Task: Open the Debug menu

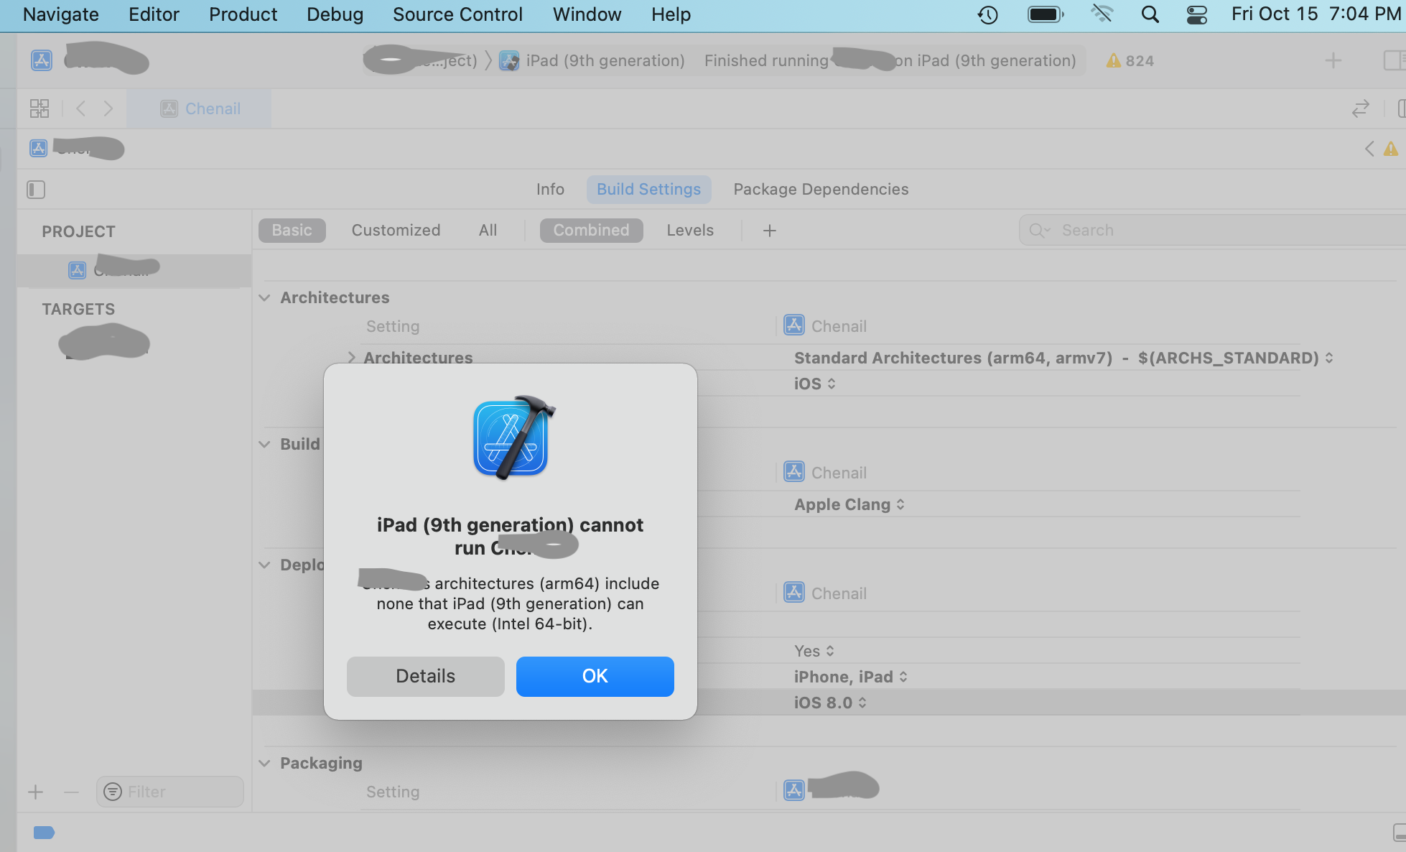Action: click(x=335, y=14)
